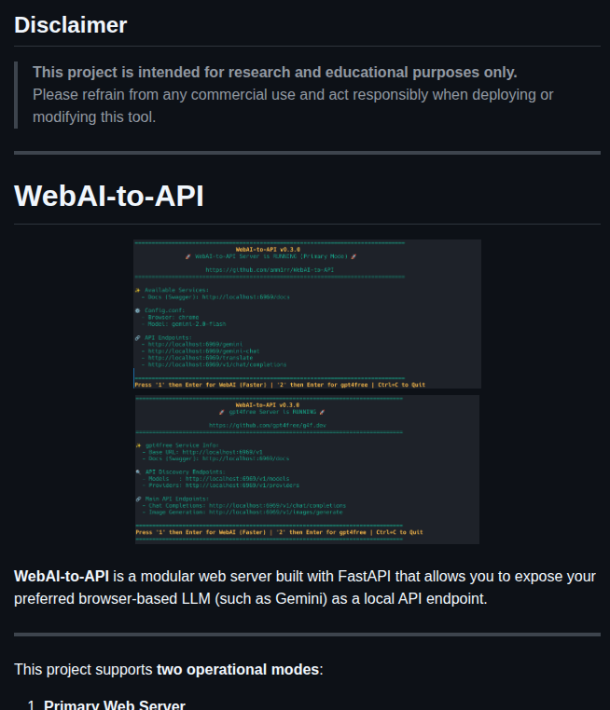This screenshot has width=610, height=710.
Task: Select bold text "This project is intended for research and educational purposes only."
Action: [274, 73]
